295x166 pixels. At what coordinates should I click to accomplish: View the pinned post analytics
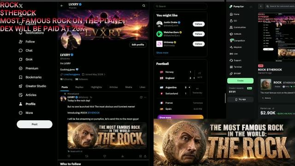pos(123,156)
